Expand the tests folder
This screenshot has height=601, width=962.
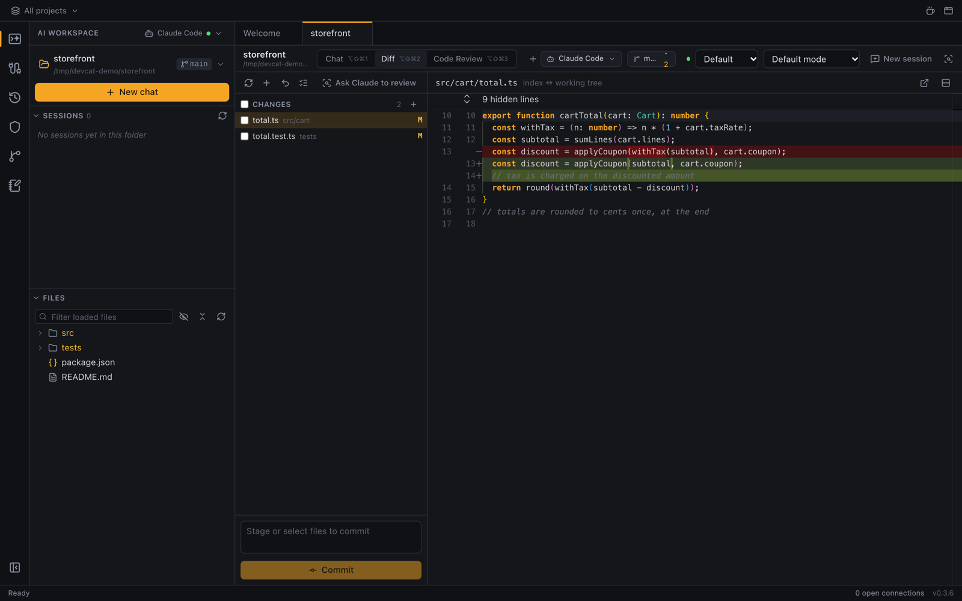point(40,348)
